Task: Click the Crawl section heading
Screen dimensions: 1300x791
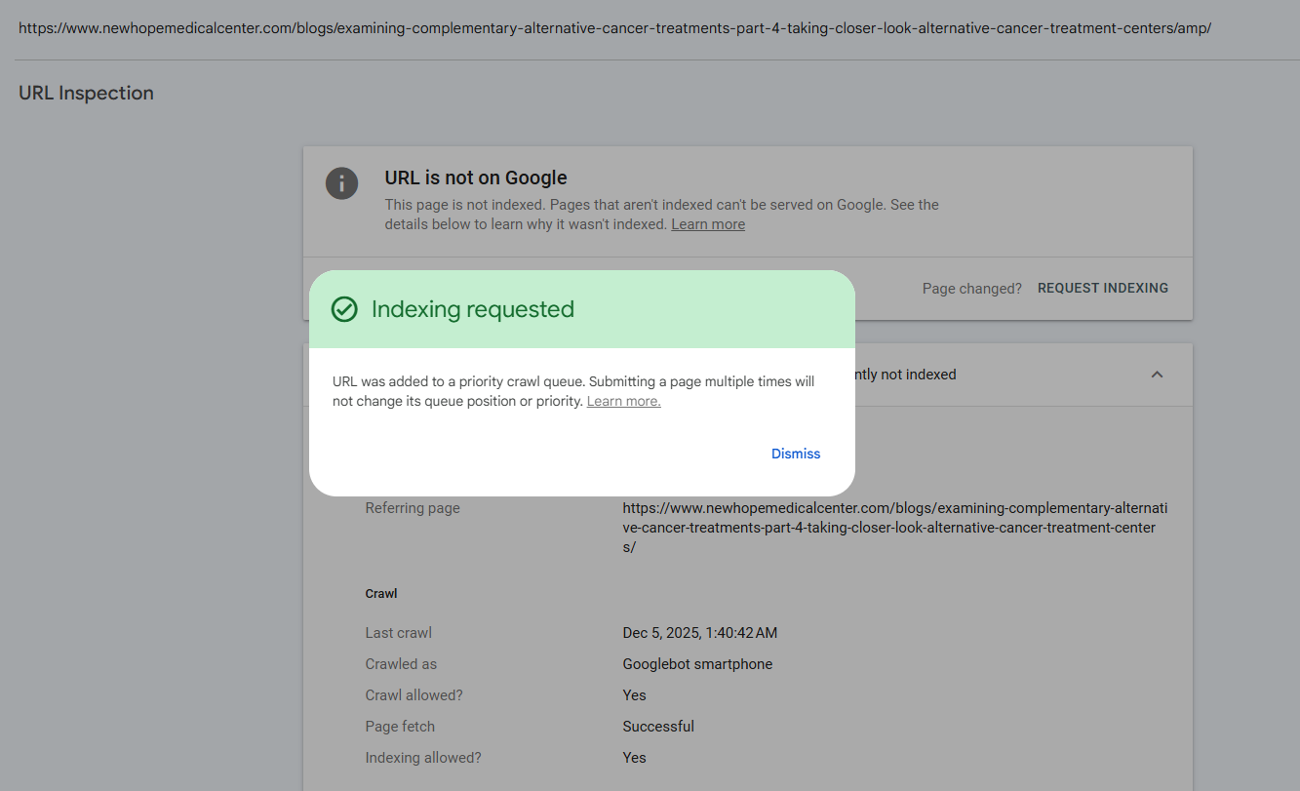Action: (x=381, y=593)
